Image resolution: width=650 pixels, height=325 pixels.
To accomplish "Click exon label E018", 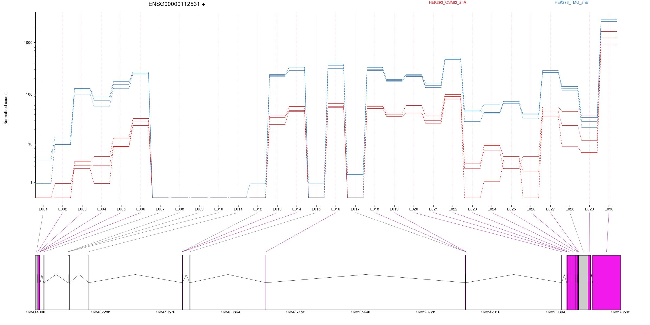I will coord(375,209).
